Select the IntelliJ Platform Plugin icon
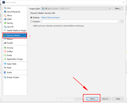The width and height of the screenshot is (127, 103). pyautogui.click(x=5, y=31)
